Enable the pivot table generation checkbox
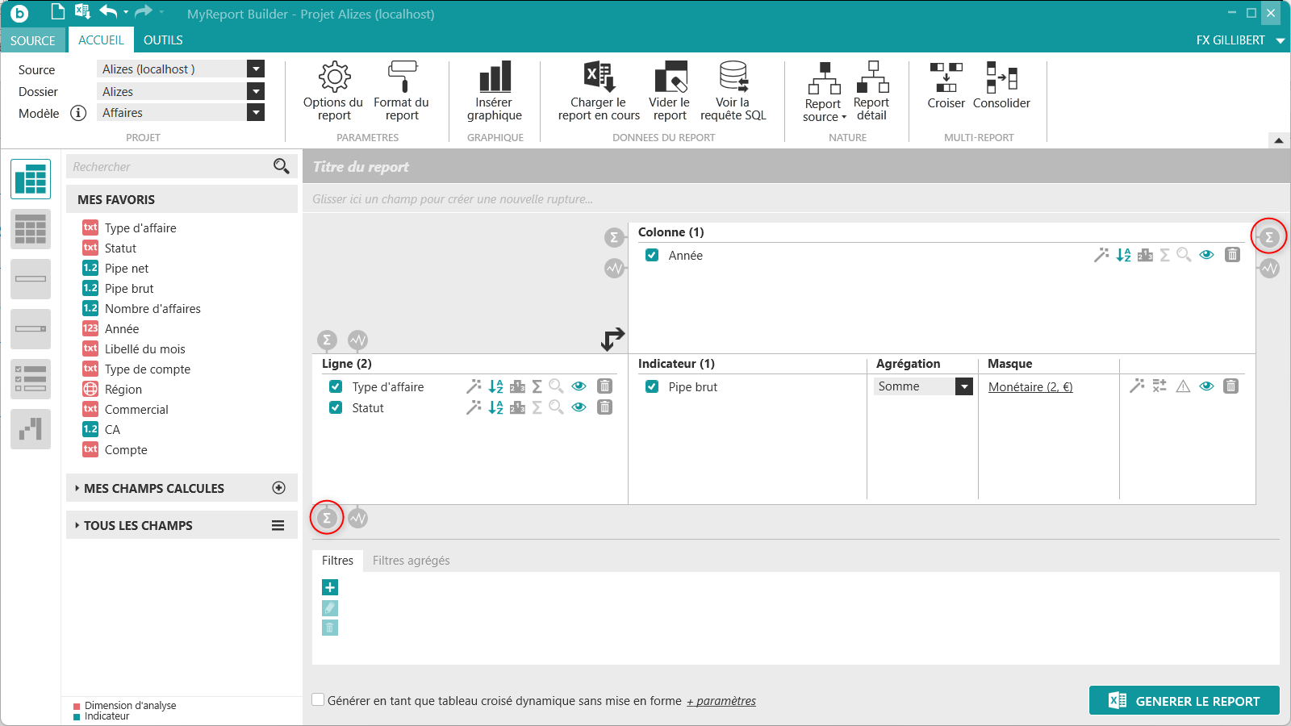 click(319, 700)
